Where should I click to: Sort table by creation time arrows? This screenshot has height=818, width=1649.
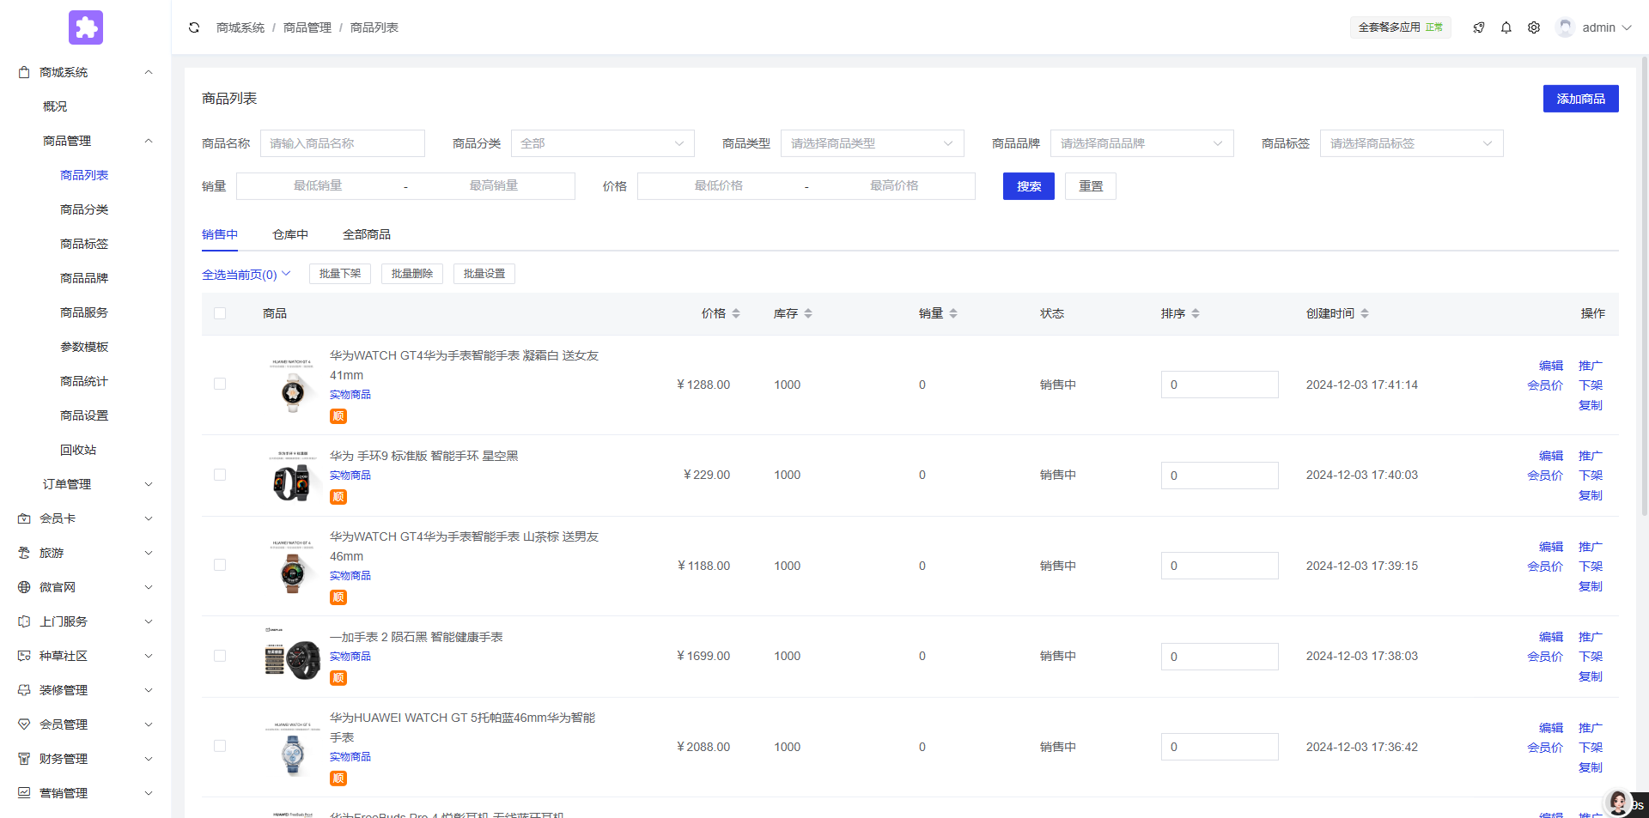click(x=1365, y=314)
